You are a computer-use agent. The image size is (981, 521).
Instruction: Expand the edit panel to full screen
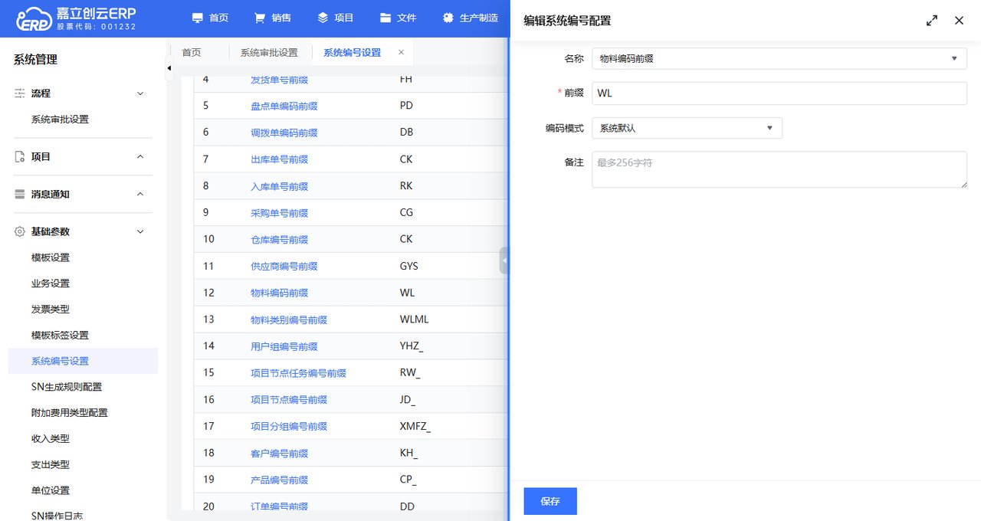932,21
